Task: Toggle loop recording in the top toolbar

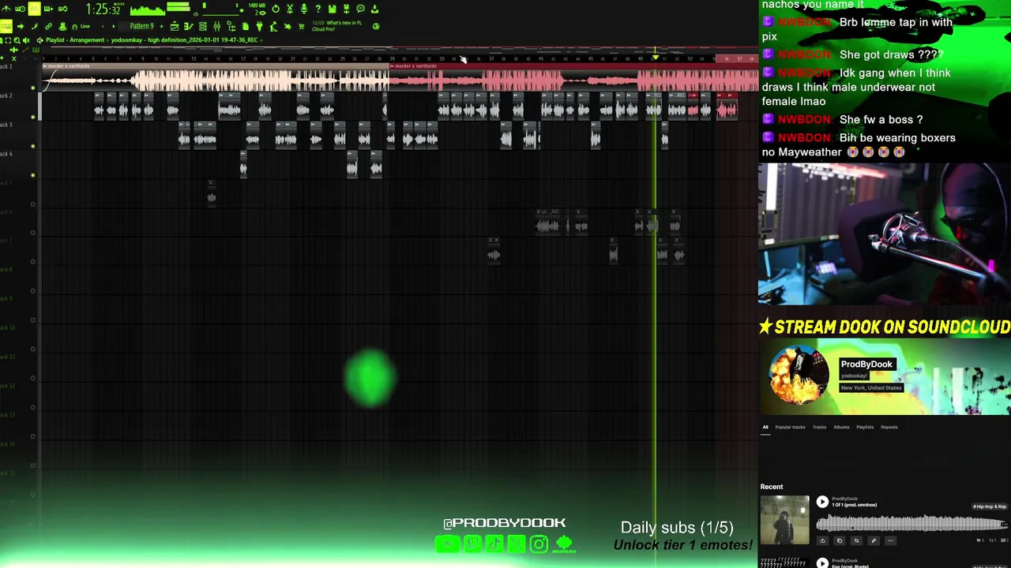Action: coord(62,9)
